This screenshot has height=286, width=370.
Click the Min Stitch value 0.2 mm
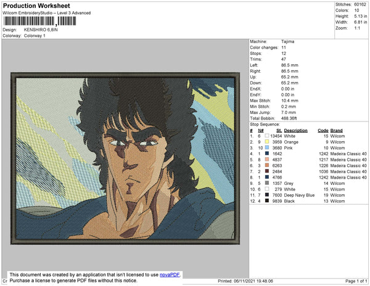[x=289, y=107]
